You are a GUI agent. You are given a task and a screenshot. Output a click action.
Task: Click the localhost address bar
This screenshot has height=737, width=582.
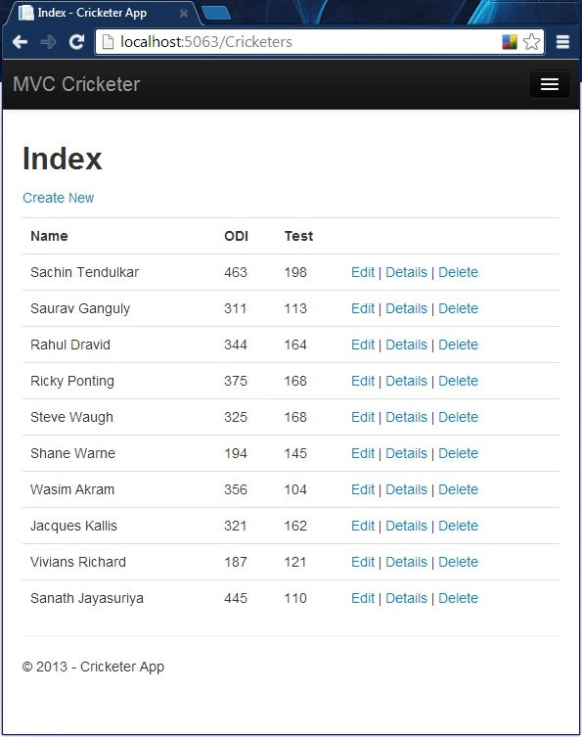click(300, 42)
